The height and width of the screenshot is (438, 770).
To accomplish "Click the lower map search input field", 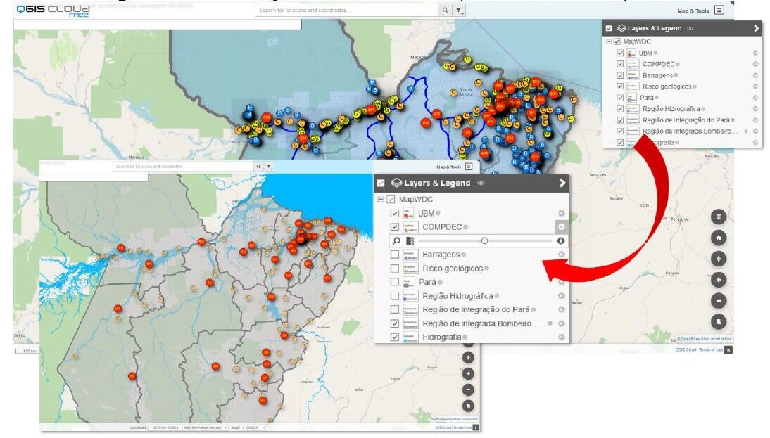I will click(184, 167).
